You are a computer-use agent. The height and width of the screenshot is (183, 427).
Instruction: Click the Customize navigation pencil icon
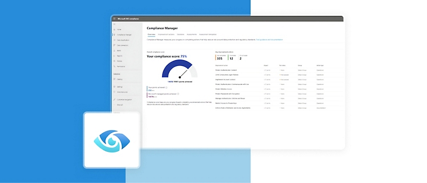[x=114, y=100]
